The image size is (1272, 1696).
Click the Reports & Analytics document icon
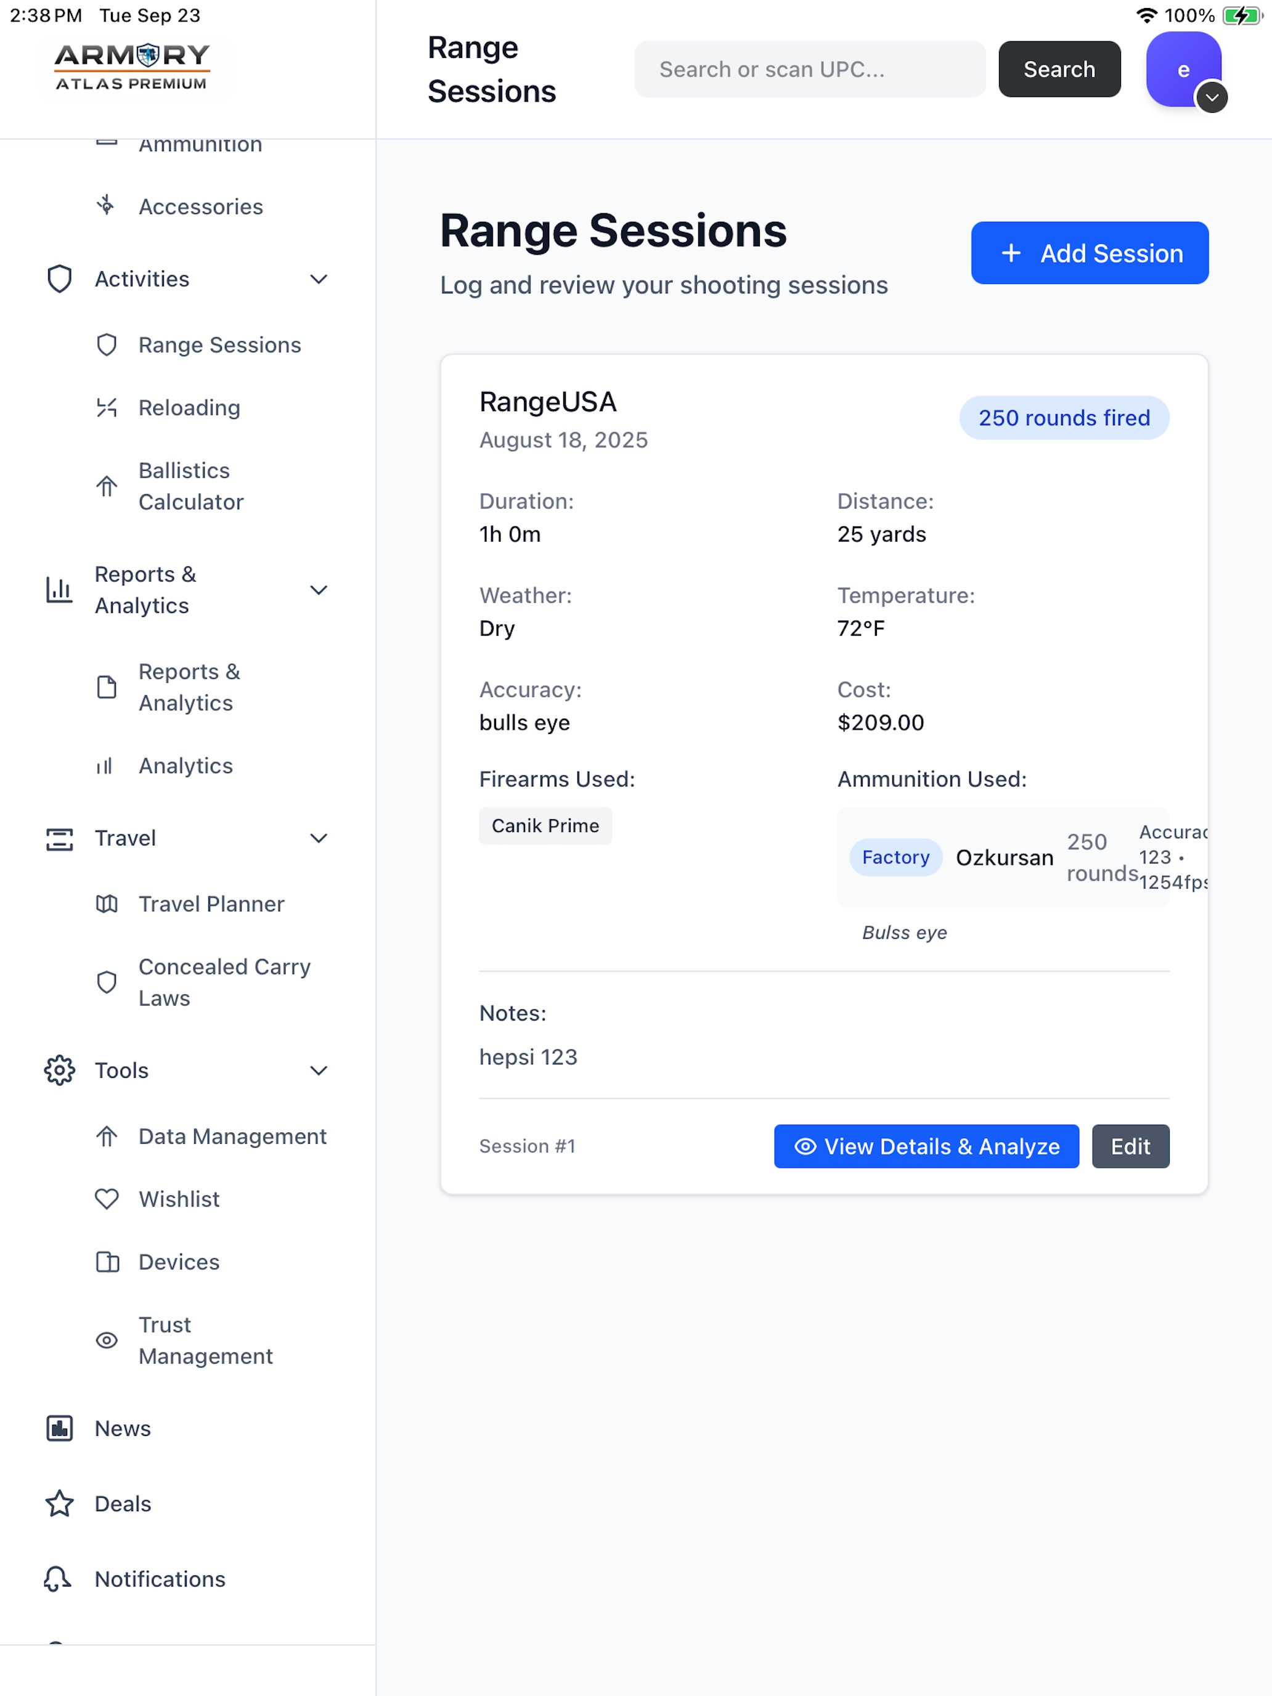(x=107, y=687)
